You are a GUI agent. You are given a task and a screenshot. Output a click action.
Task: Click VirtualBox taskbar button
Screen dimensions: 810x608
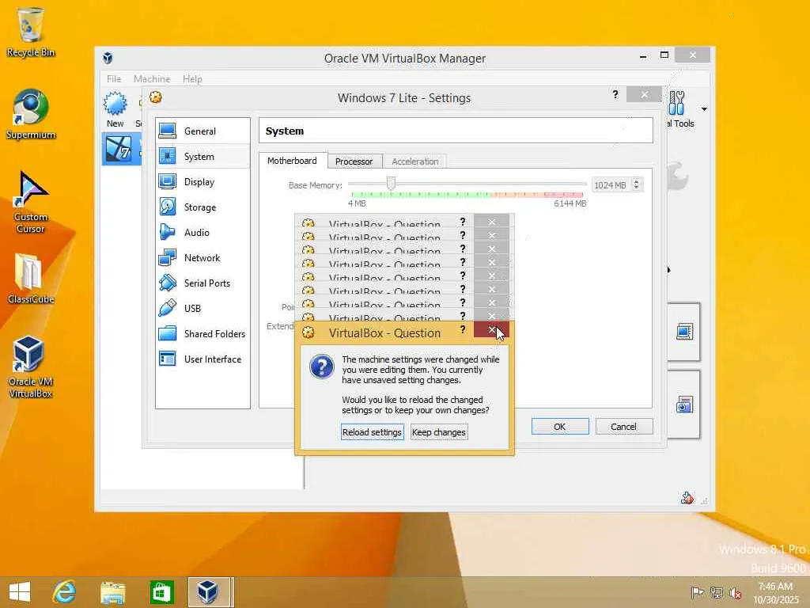pos(209,592)
